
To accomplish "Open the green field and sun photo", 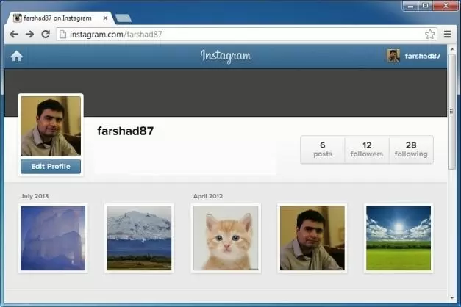I will pyautogui.click(x=399, y=238).
